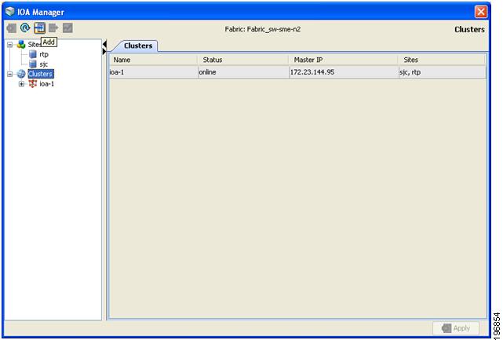Select the Clusters tree item
The width and height of the screenshot is (503, 340).
pos(41,74)
